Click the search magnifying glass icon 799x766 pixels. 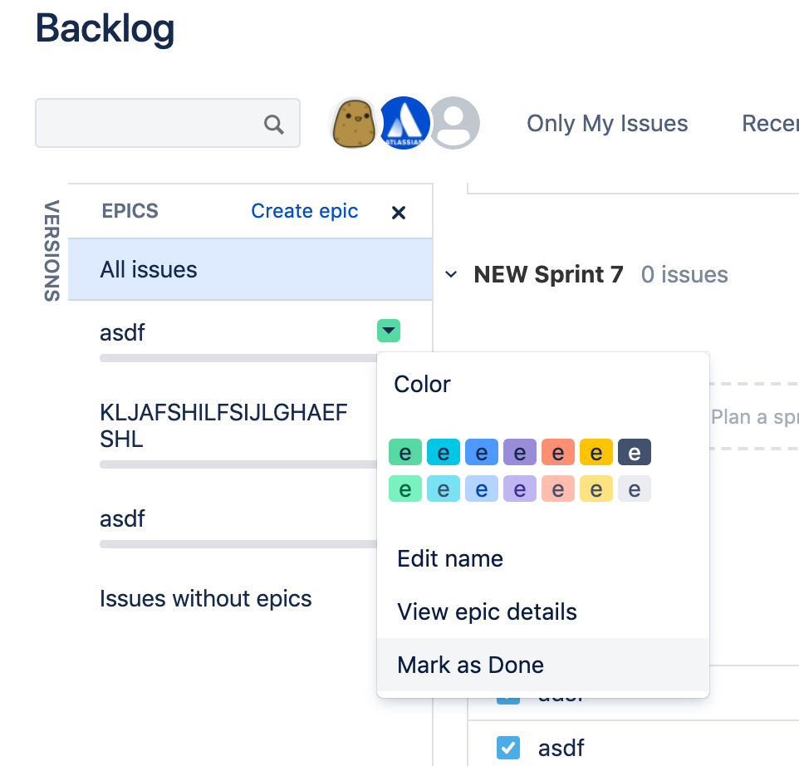pyautogui.click(x=274, y=123)
